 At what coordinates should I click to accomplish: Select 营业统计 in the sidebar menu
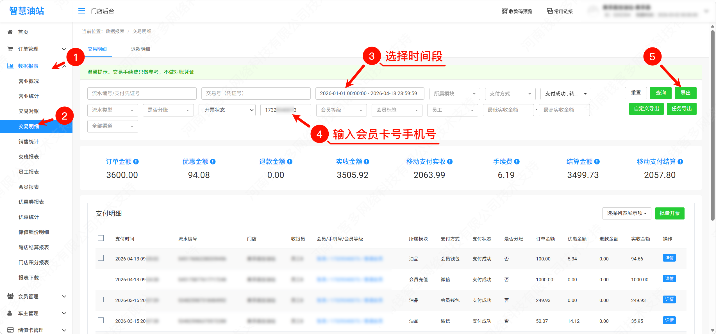(28, 96)
